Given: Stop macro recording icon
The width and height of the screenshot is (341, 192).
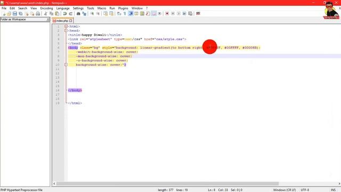Looking at the screenshot, I should point(173,14).
